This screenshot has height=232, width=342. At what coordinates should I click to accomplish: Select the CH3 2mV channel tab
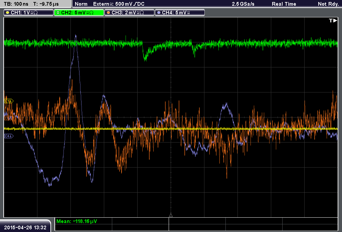pyautogui.click(x=129, y=13)
